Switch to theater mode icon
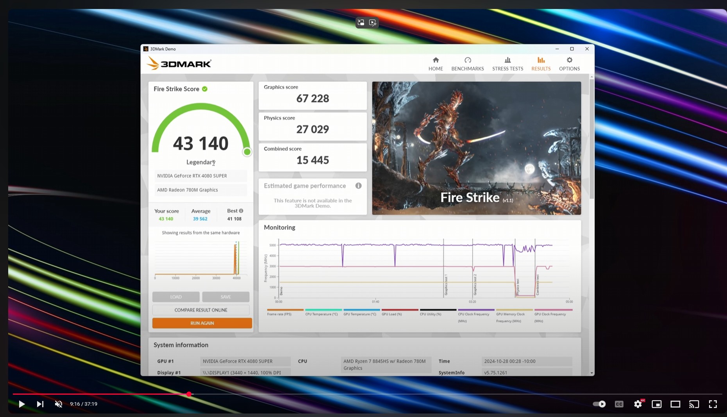This screenshot has width=727, height=417. (675, 404)
